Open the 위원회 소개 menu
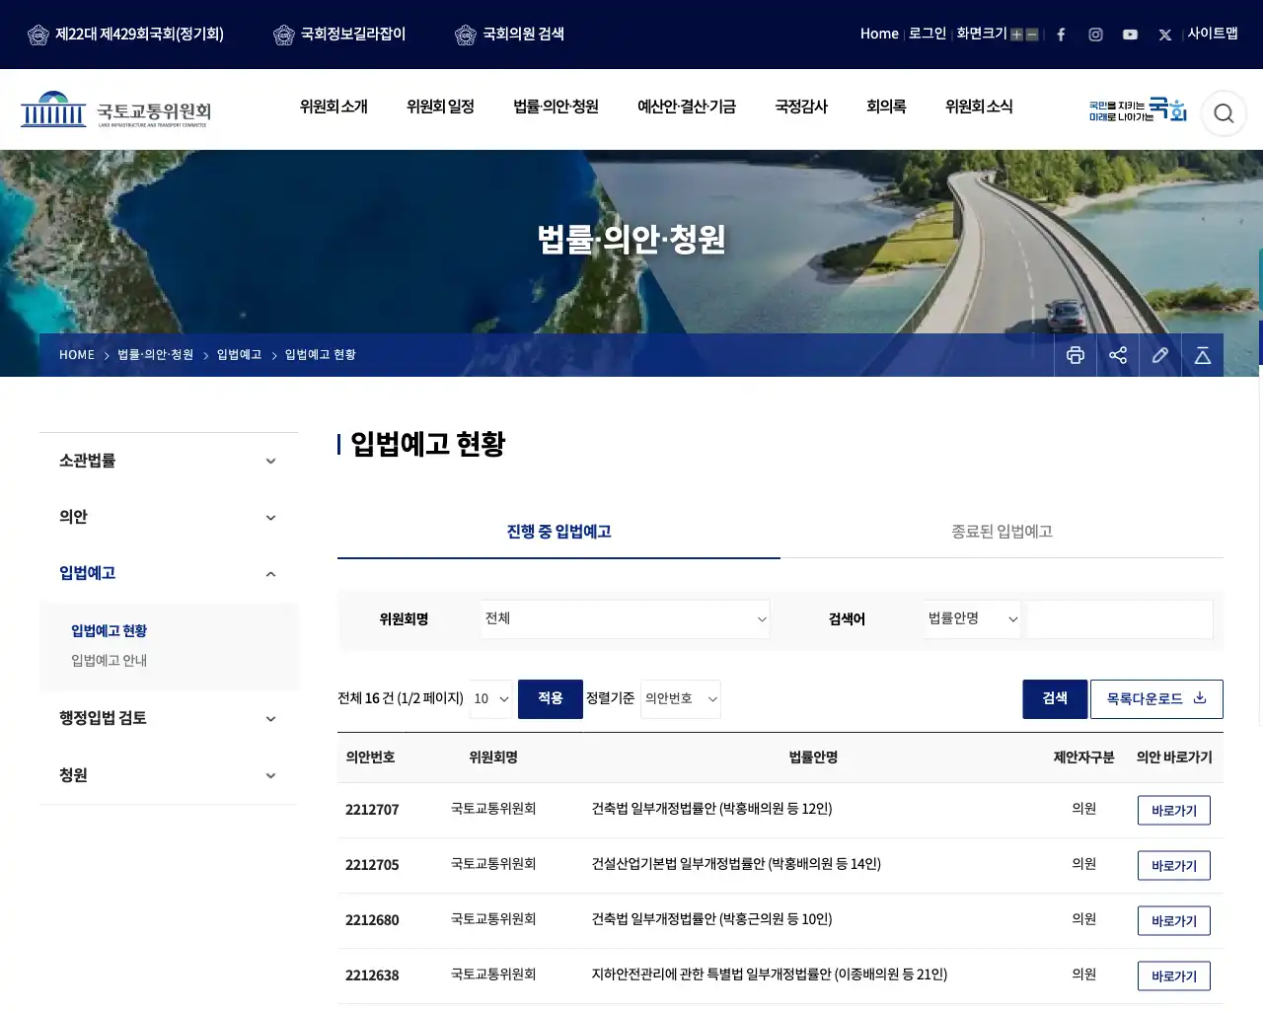 pos(334,107)
